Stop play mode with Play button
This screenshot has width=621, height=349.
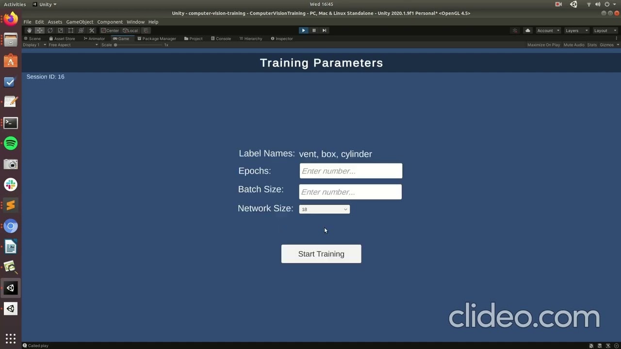303,31
